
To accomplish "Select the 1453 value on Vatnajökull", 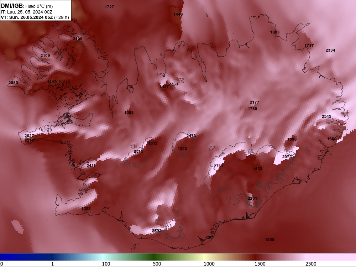I will click(x=257, y=169).
